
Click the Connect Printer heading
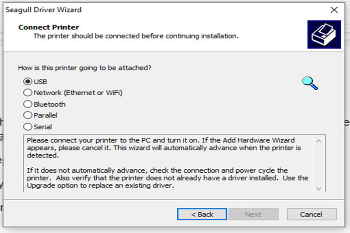49,27
